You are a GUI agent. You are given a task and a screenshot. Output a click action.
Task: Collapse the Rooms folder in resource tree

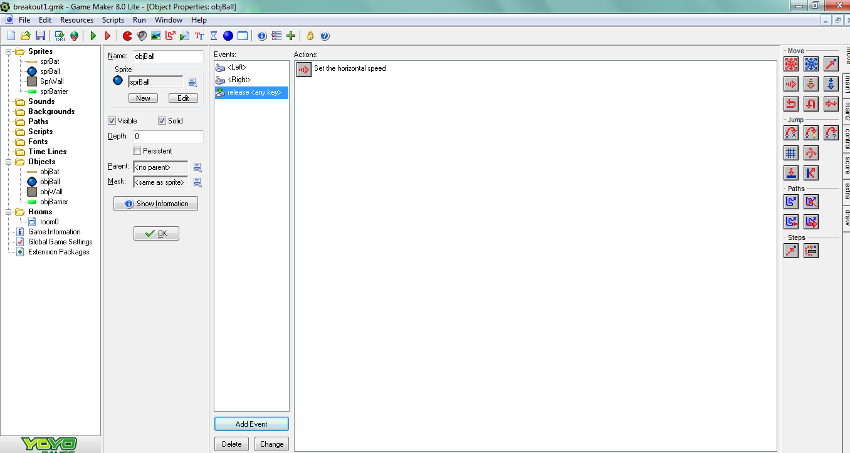(9, 212)
